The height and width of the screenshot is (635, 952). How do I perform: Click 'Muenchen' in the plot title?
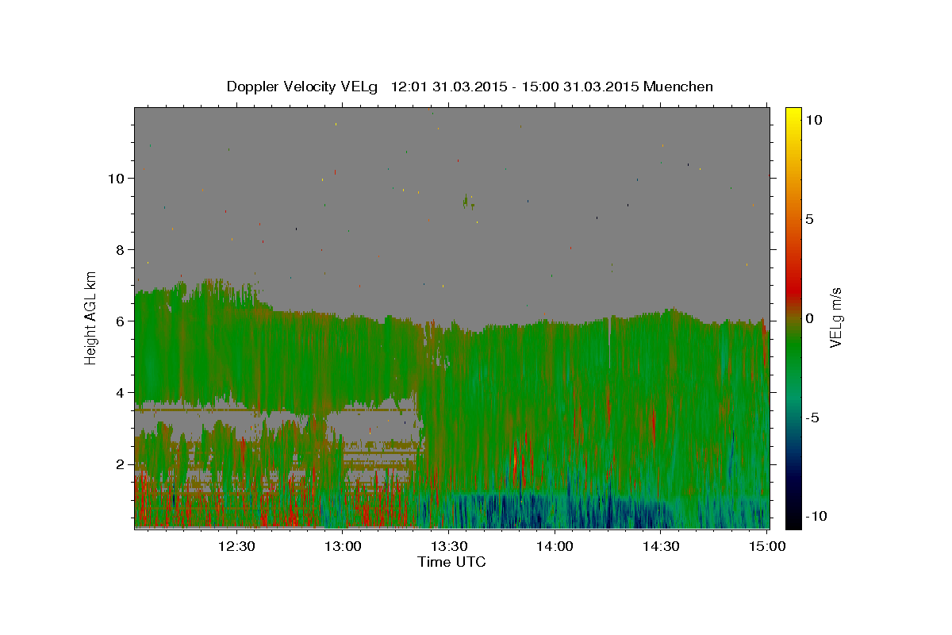click(678, 87)
